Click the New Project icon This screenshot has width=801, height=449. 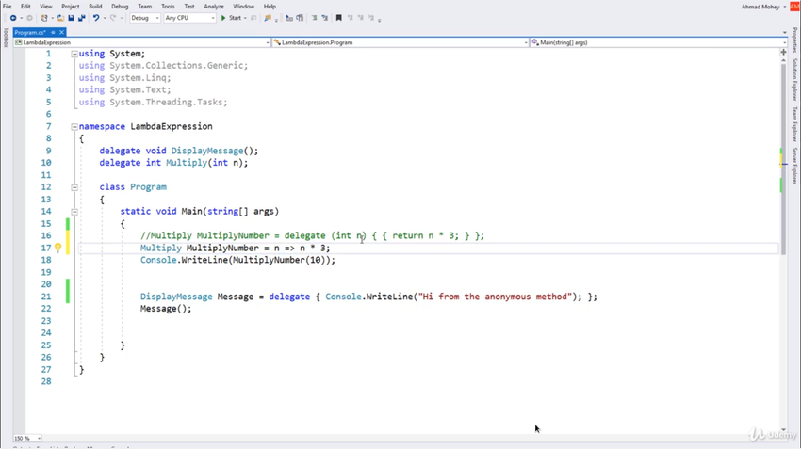click(44, 18)
